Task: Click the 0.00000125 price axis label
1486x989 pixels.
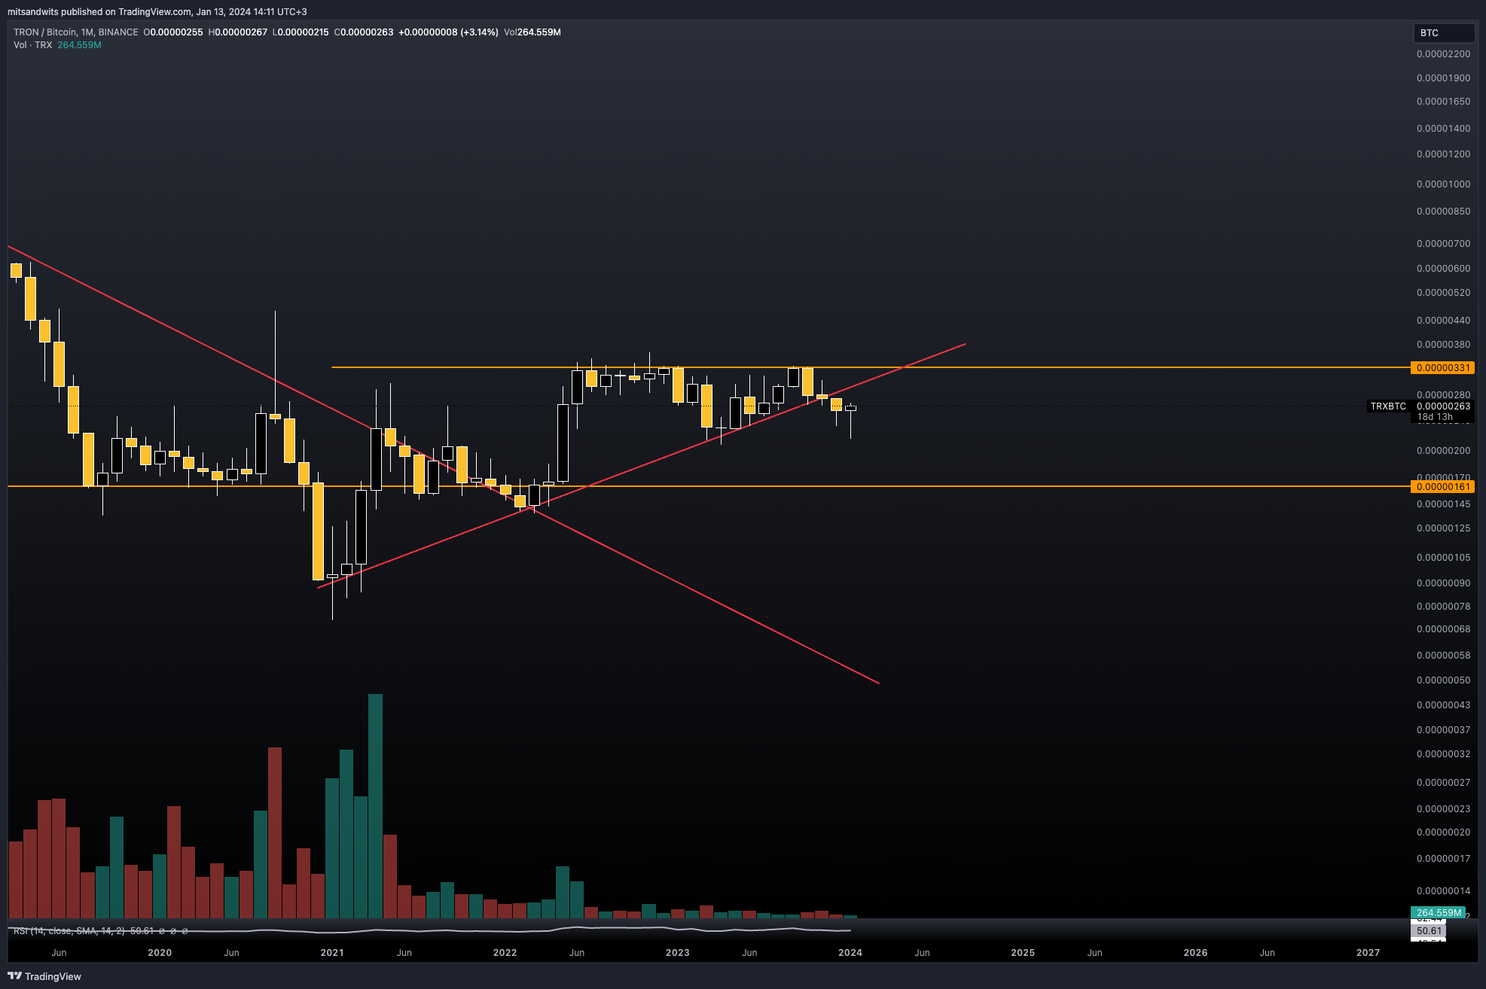Action: coord(1443,528)
